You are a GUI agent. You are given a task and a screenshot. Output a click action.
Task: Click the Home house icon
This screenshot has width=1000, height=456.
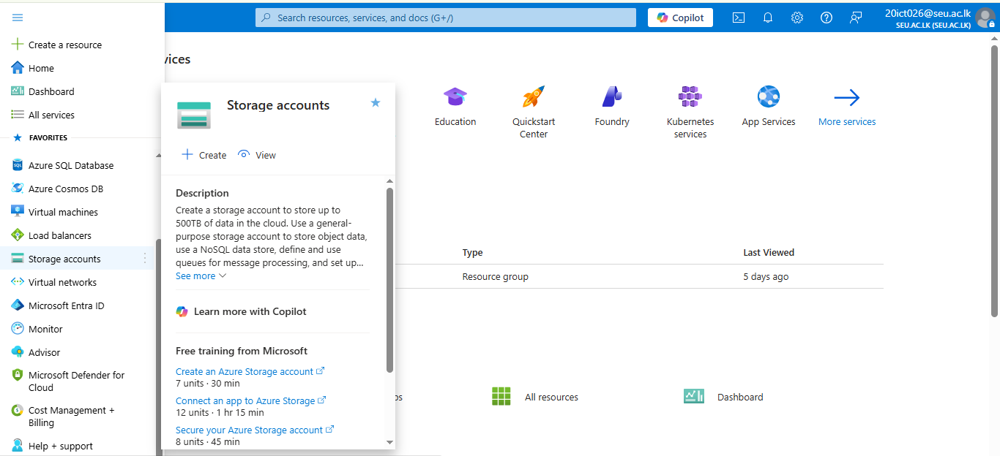(18, 68)
